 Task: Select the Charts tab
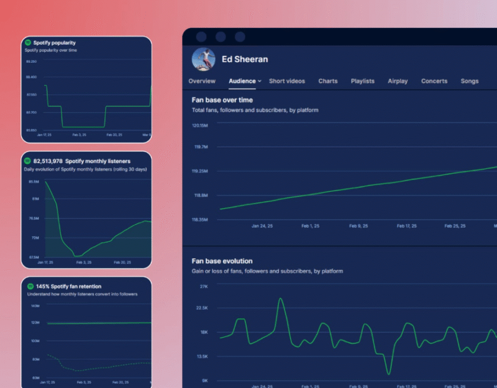pos(328,81)
